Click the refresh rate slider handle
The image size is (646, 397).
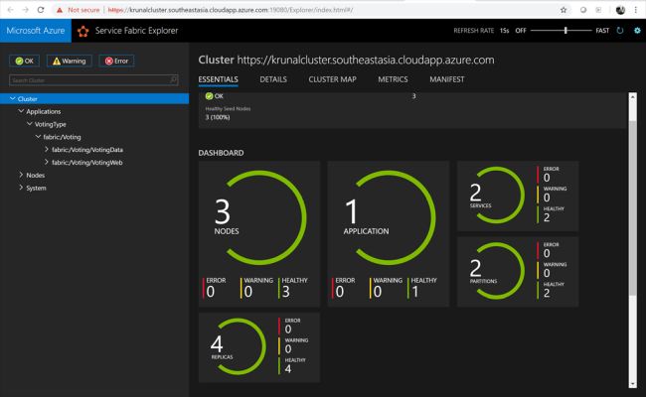(565, 31)
